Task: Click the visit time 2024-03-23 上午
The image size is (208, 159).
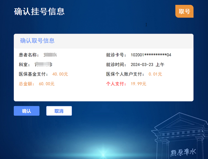Action: (148, 64)
